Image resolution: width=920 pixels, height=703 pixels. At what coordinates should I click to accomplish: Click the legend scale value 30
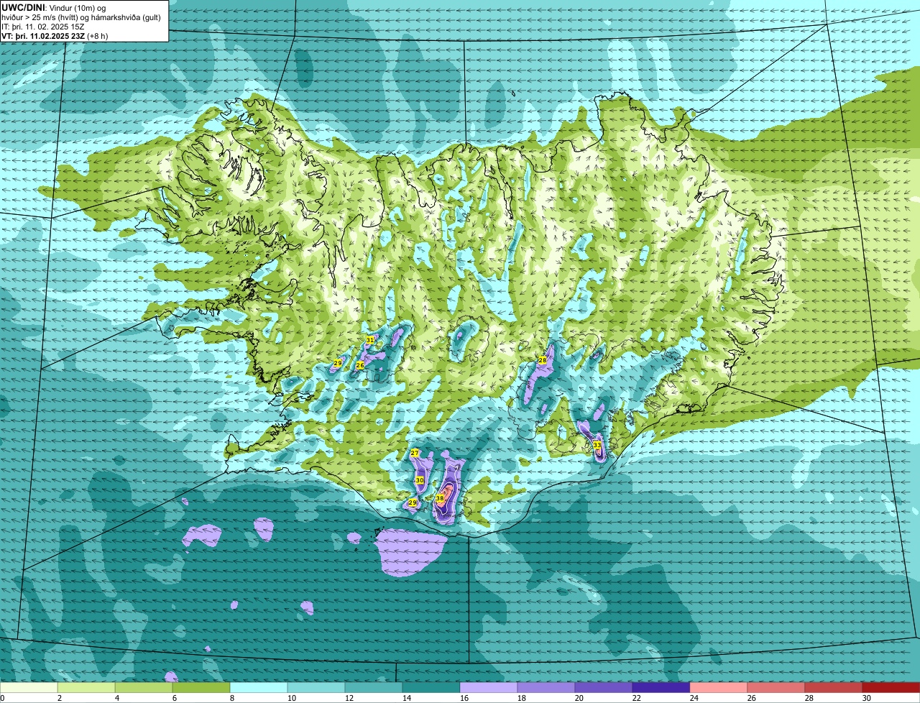click(866, 698)
